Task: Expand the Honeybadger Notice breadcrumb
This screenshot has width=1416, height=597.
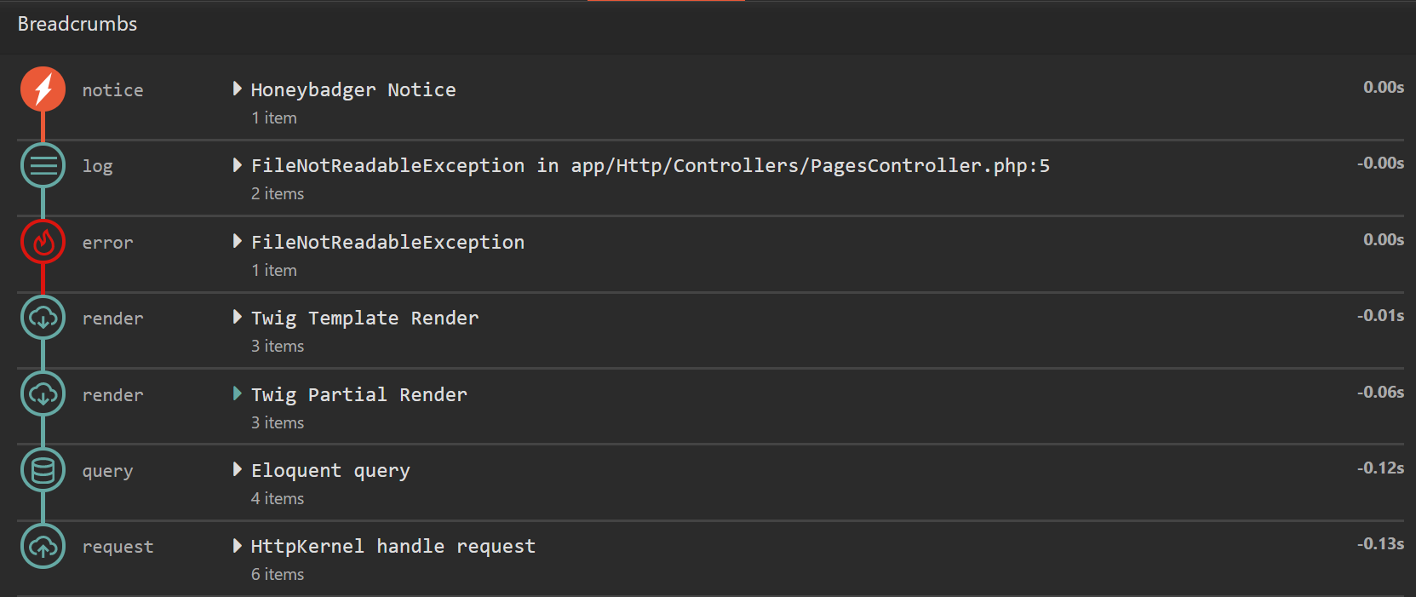Action: (x=238, y=89)
